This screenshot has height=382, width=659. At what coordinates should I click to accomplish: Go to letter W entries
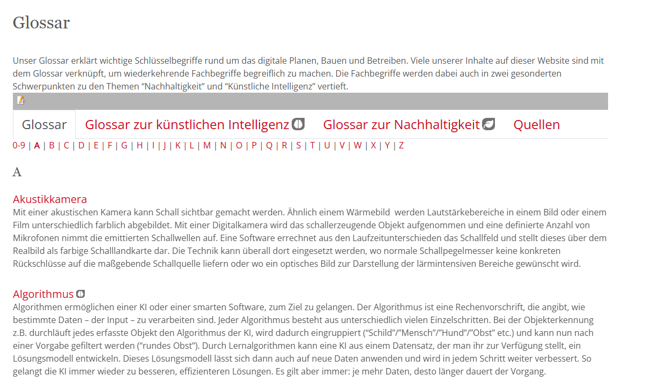click(357, 145)
